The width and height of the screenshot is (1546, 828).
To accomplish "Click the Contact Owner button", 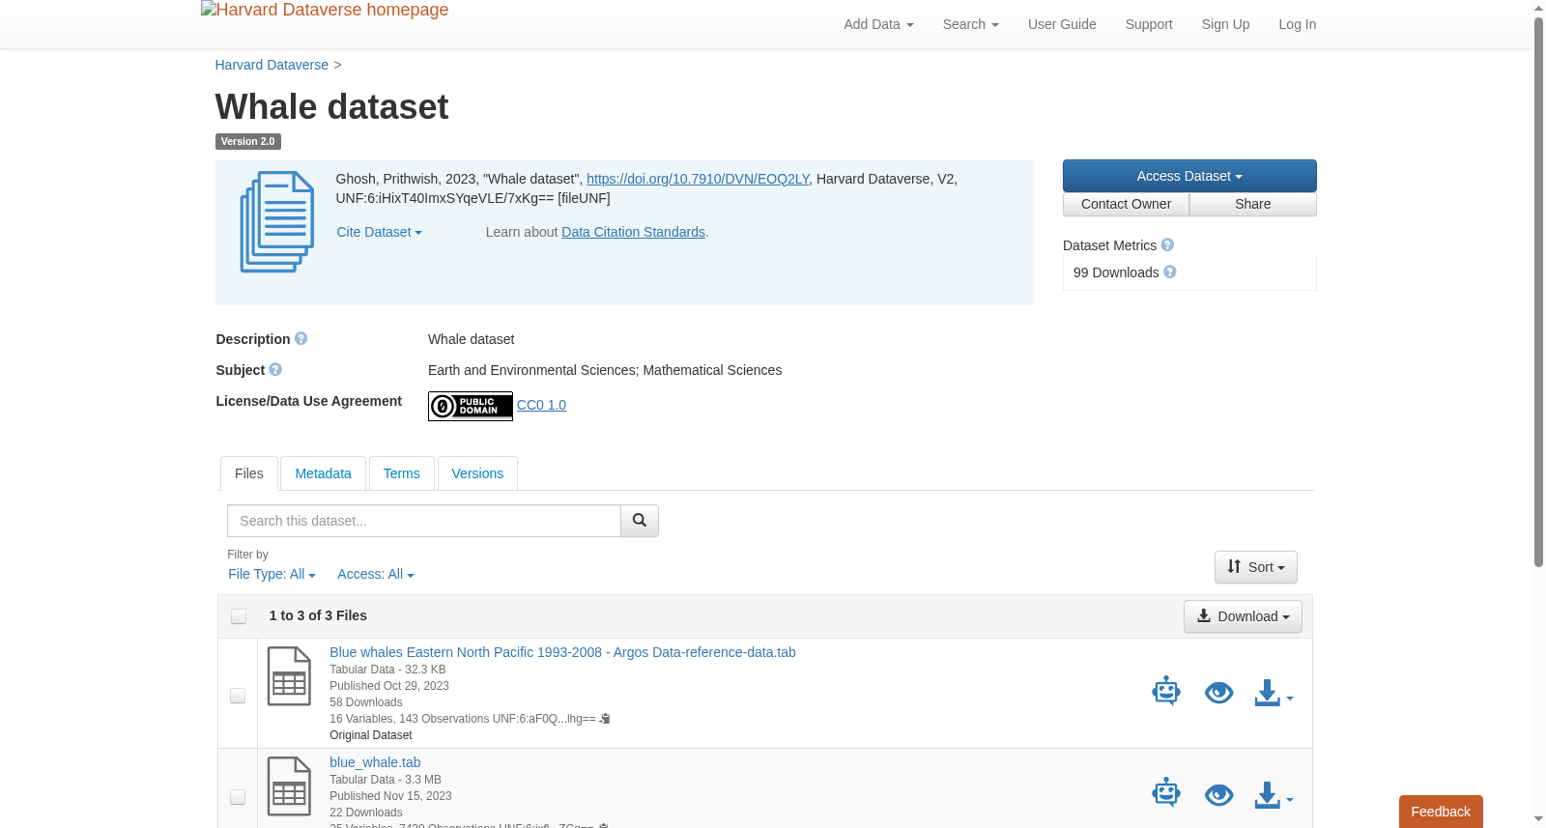I will 1126,204.
